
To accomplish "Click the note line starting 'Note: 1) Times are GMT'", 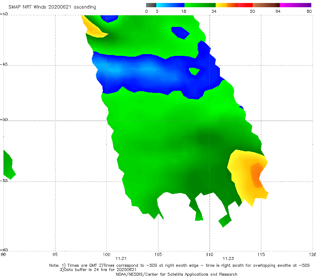I will [179, 265].
